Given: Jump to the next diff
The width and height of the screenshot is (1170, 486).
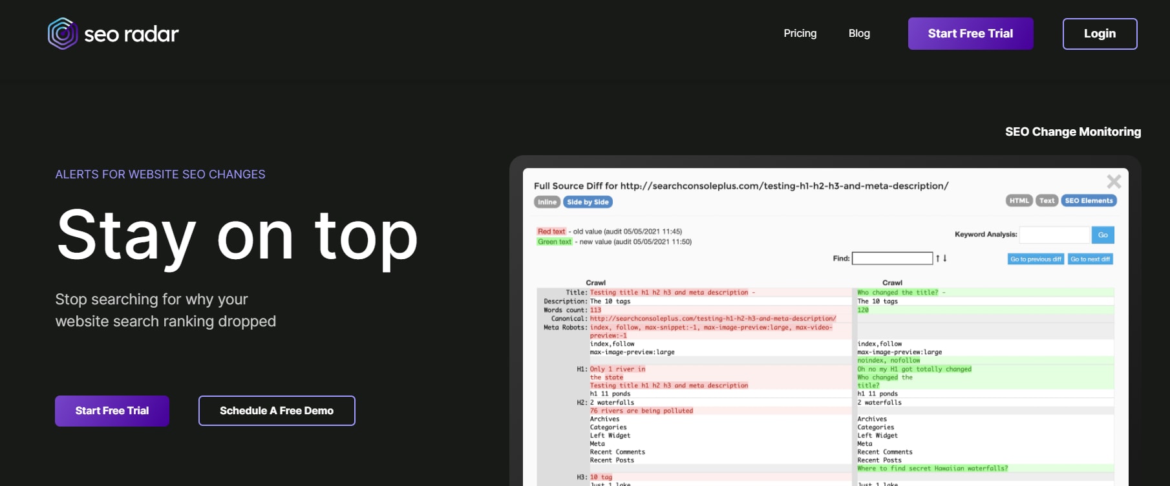Looking at the screenshot, I should pyautogui.click(x=1090, y=259).
